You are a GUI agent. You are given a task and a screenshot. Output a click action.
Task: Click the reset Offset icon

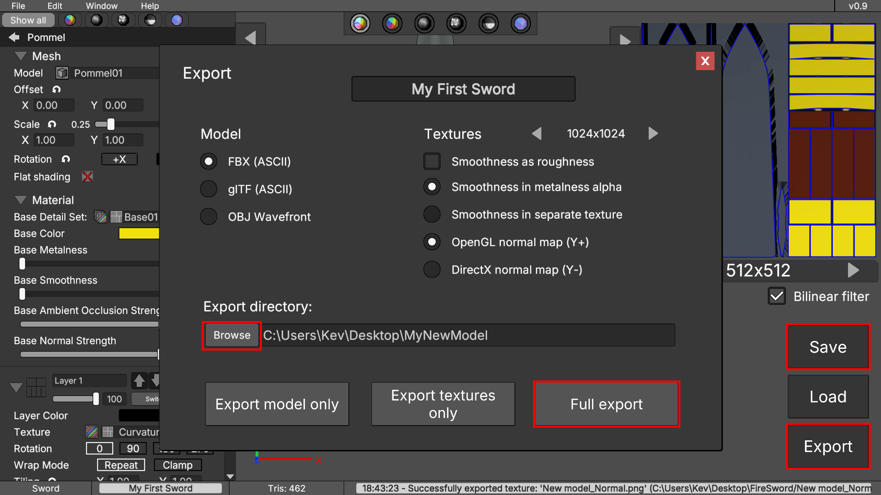pyautogui.click(x=56, y=89)
